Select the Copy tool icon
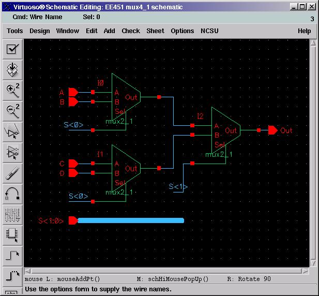Screen dimensions: 319x296 (12, 153)
